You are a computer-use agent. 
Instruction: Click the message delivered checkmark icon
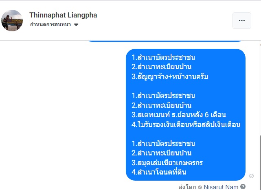pyautogui.click(x=251, y=176)
